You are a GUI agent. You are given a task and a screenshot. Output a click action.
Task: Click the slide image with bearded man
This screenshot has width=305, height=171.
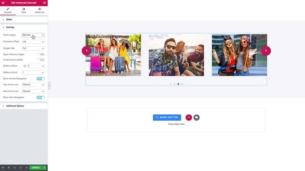click(176, 55)
